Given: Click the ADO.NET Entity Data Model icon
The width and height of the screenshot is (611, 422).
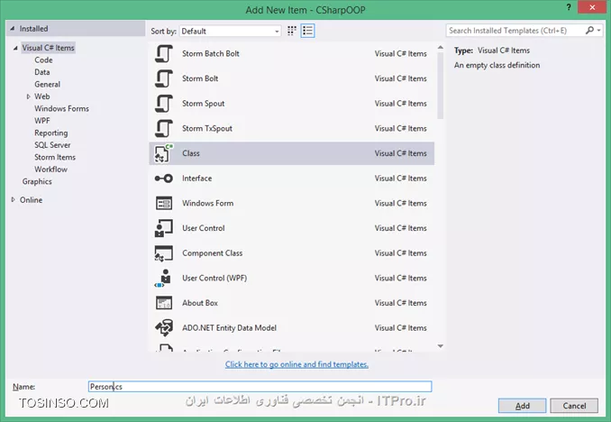Looking at the screenshot, I should (164, 328).
